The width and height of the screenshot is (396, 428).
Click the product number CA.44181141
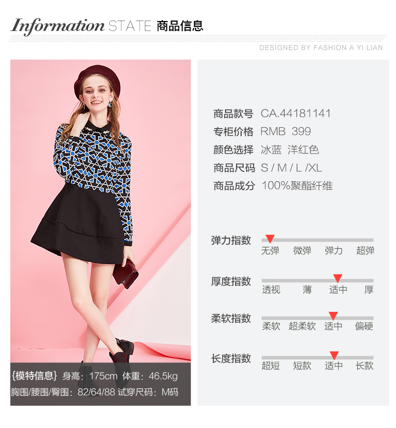(296, 113)
